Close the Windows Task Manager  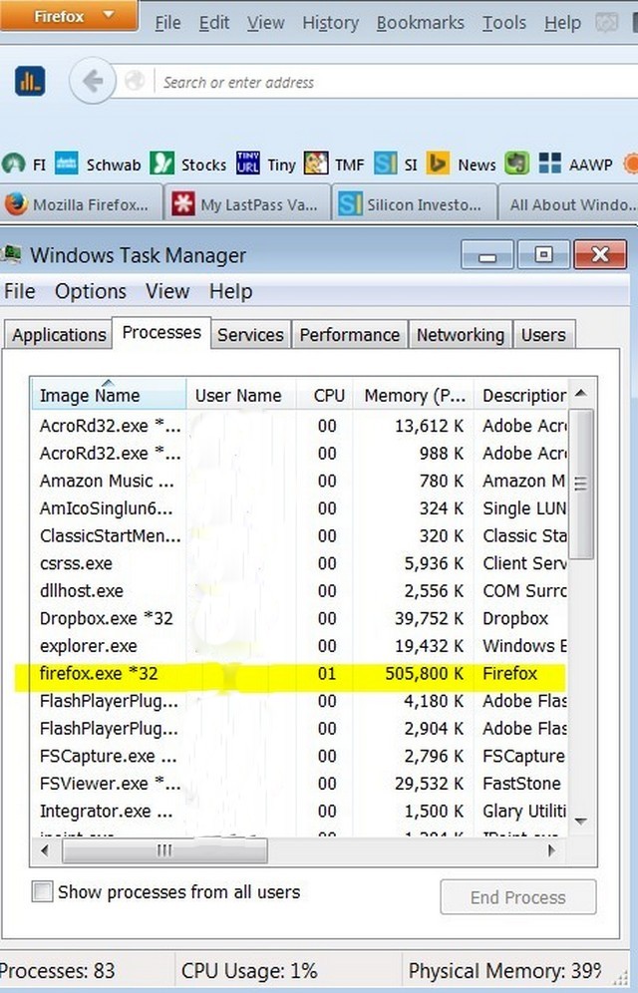coord(600,255)
